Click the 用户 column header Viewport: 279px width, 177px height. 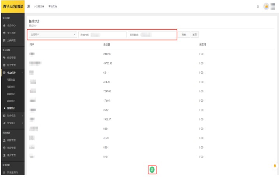tap(32, 45)
